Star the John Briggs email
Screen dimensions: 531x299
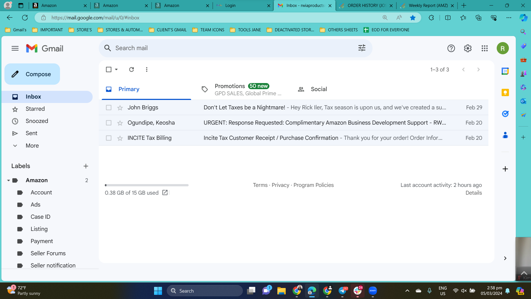click(x=120, y=108)
